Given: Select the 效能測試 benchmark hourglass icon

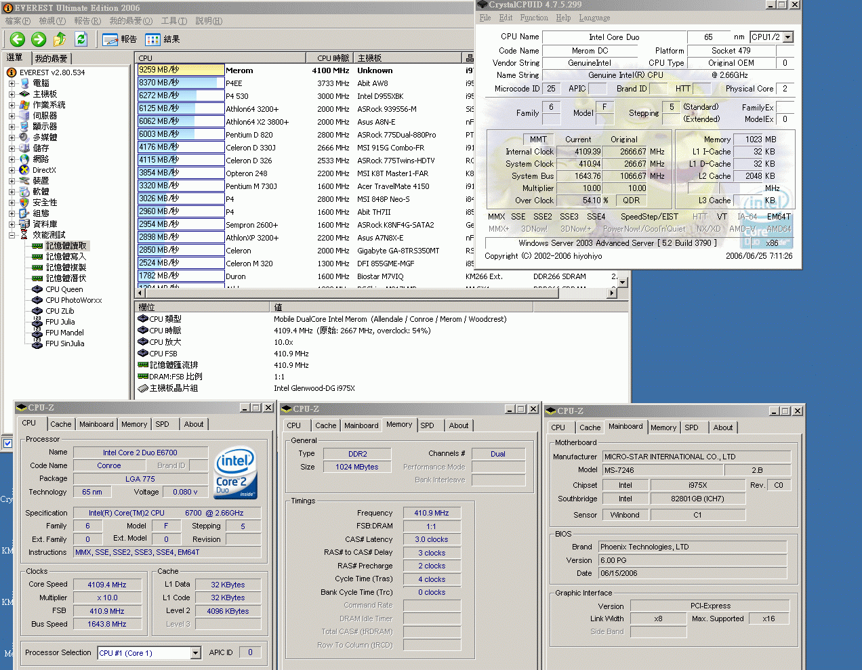Looking at the screenshot, I should coord(25,235).
